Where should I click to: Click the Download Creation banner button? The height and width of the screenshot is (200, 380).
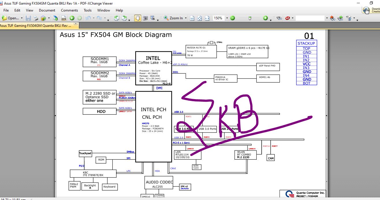coord(371,10)
